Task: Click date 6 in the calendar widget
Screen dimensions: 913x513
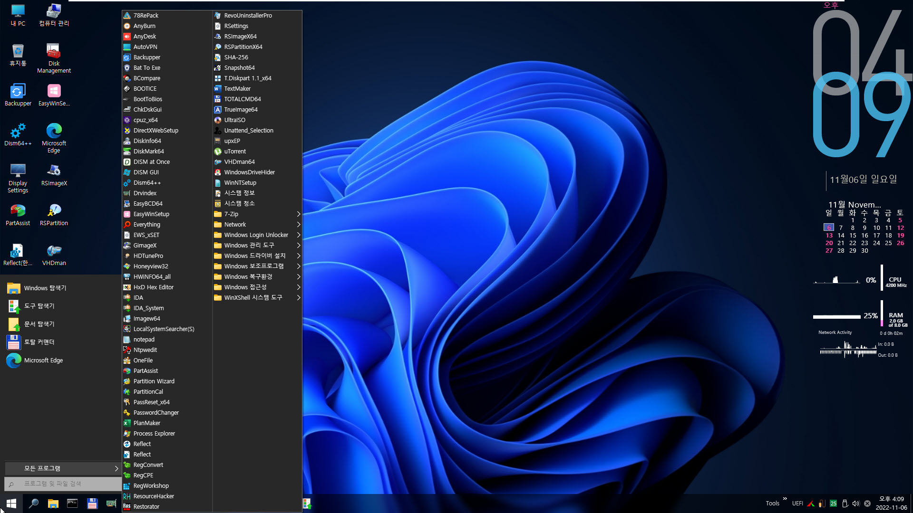Action: (829, 228)
